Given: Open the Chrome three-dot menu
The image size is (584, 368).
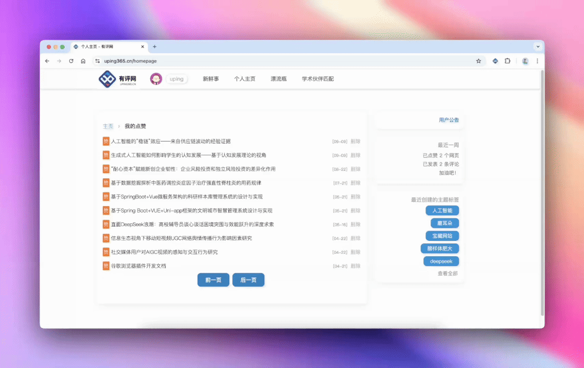Looking at the screenshot, I should coord(537,61).
